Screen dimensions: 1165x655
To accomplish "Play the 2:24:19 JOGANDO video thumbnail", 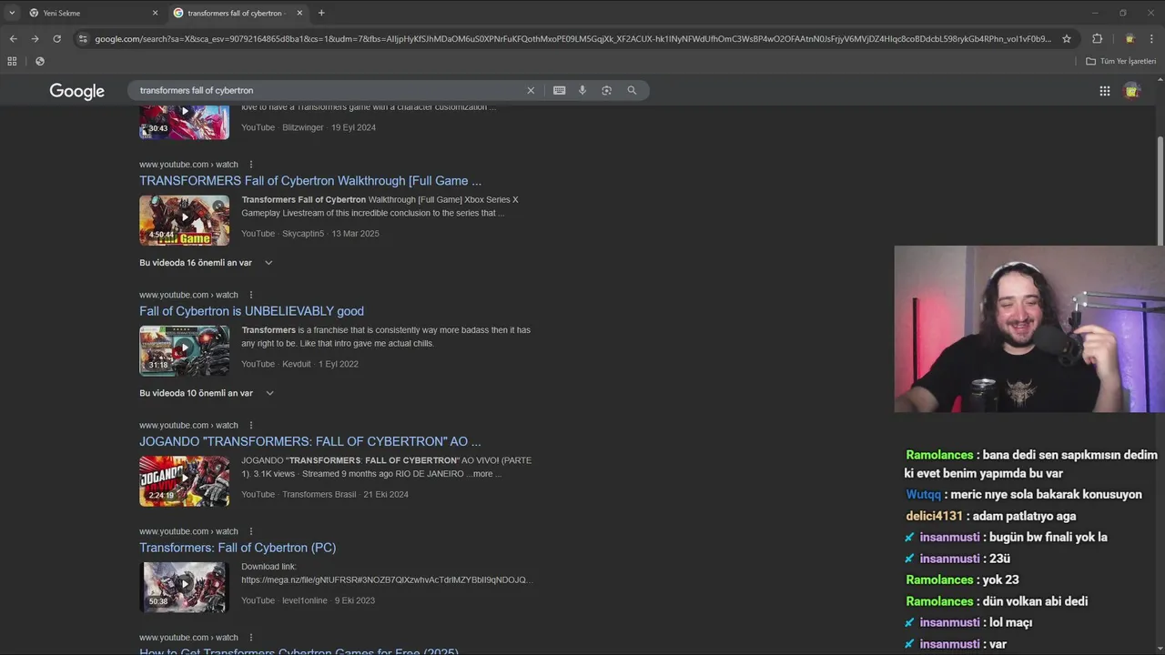I will tap(184, 480).
